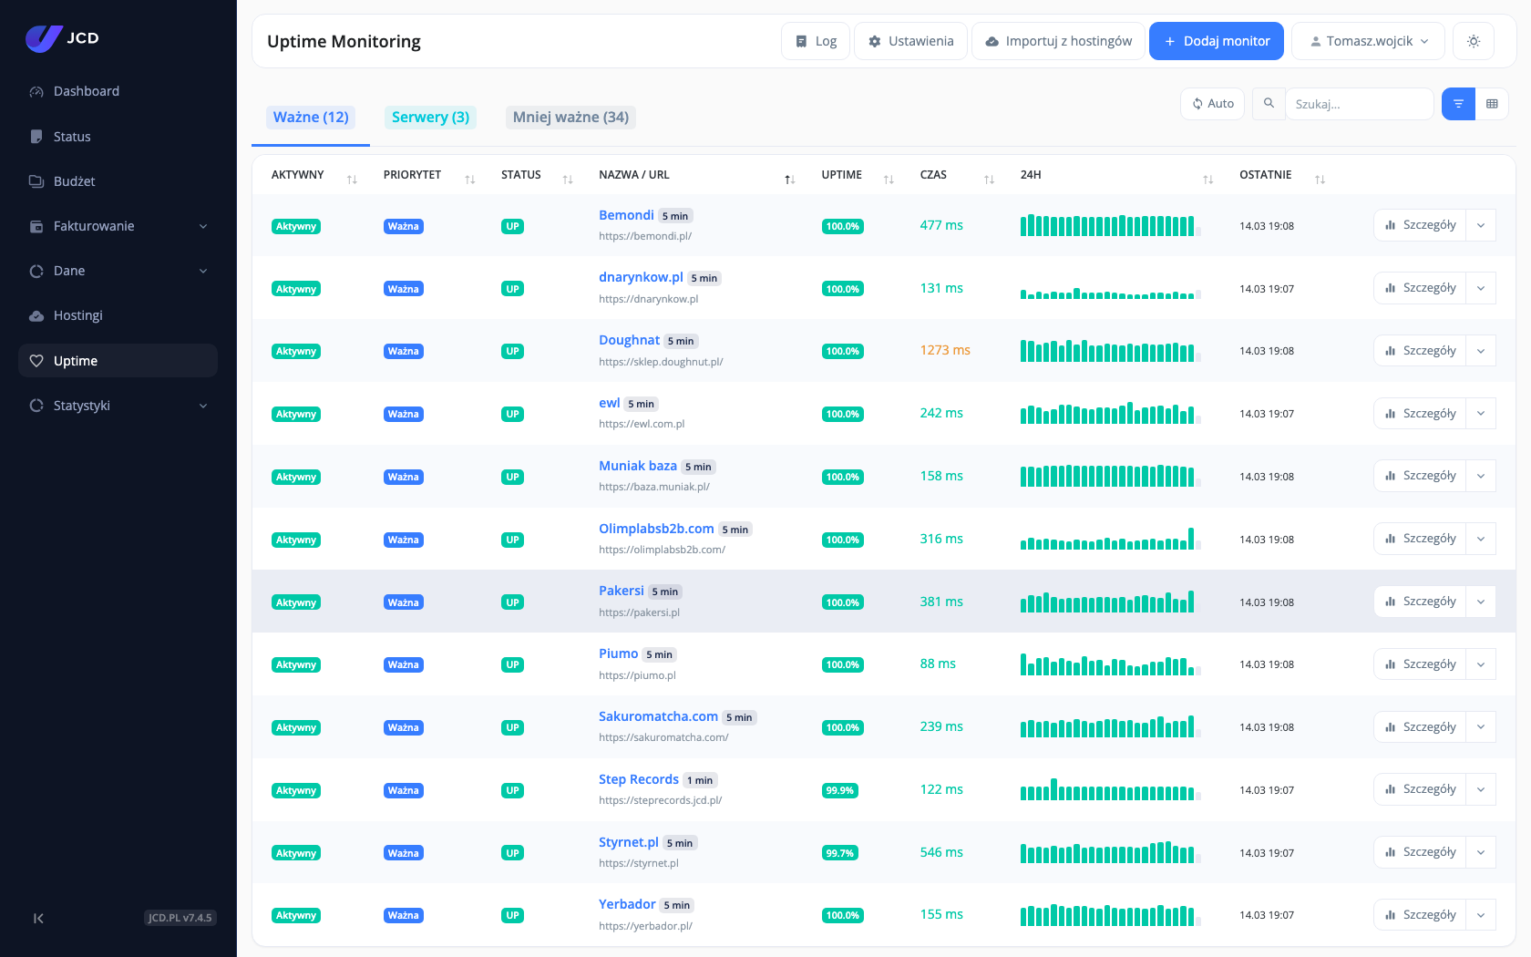
Task: Switch to the Serwery (3) tab
Action: click(430, 118)
